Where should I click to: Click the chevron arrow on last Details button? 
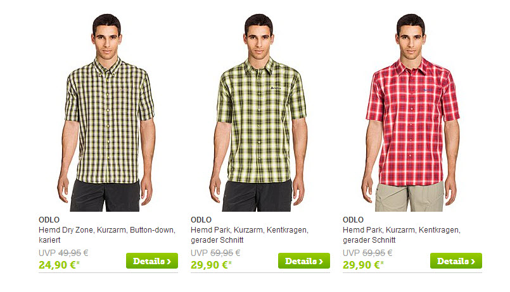click(473, 262)
